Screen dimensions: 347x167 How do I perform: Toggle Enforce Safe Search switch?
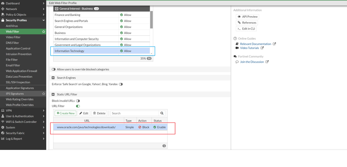121,84
